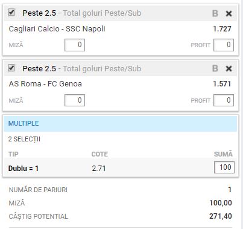Click the Dublu = 1 bet type row
Screen dimensions: 243x229
(x=120, y=168)
